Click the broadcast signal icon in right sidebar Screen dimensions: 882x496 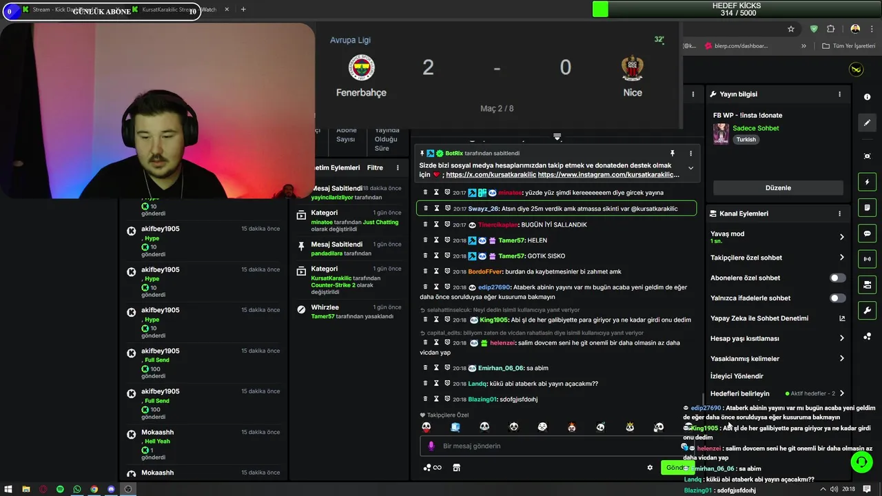pyautogui.click(x=867, y=259)
